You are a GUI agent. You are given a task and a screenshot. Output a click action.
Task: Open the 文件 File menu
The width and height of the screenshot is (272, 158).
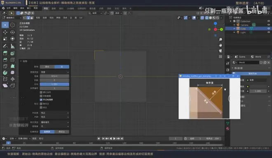pyautogui.click(x=8, y=8)
